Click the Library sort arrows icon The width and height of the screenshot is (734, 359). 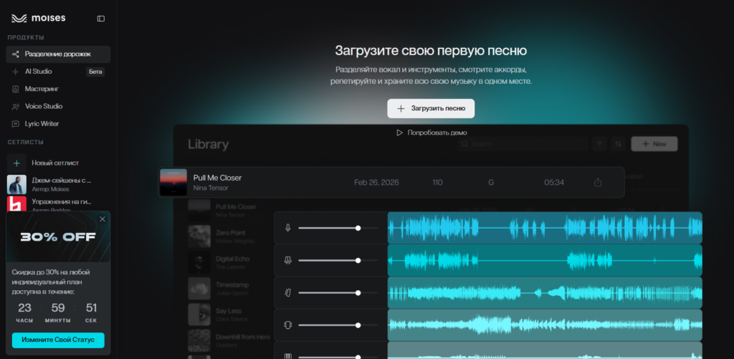[618, 144]
